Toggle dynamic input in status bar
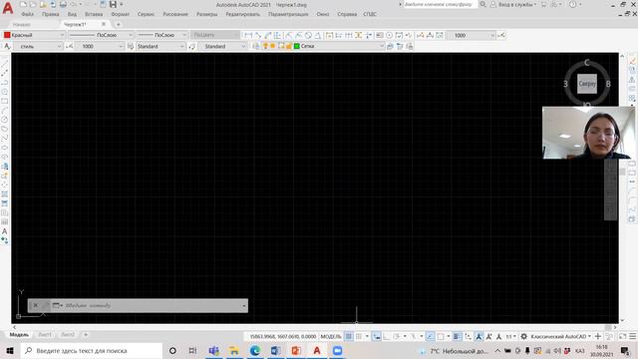Viewport: 638px width, 359px height. (377, 337)
